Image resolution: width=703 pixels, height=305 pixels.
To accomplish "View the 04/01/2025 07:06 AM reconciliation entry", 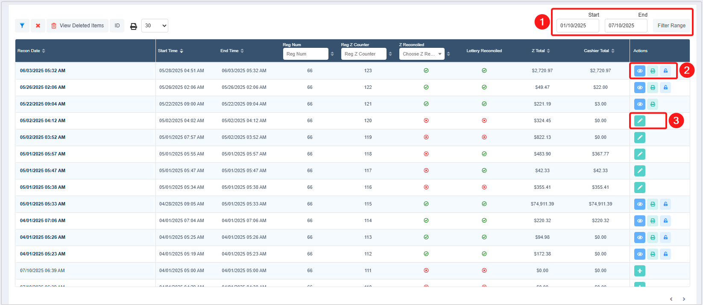I will tap(639, 221).
